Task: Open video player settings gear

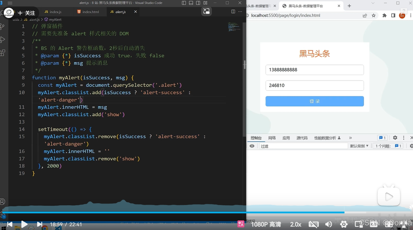Action: click(x=344, y=224)
